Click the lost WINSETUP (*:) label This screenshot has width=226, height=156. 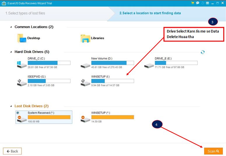pyautogui.click(x=101, y=113)
